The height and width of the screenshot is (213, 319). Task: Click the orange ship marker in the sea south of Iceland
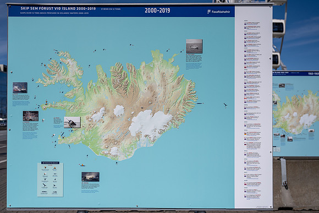(82, 165)
